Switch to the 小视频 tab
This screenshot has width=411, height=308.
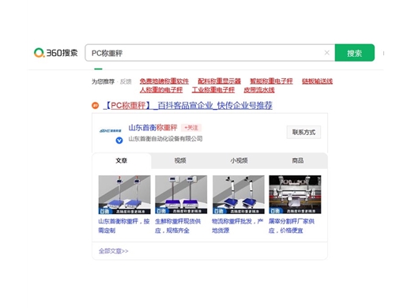click(239, 160)
